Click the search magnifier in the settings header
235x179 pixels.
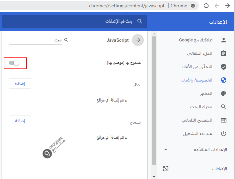(x=140, y=21)
